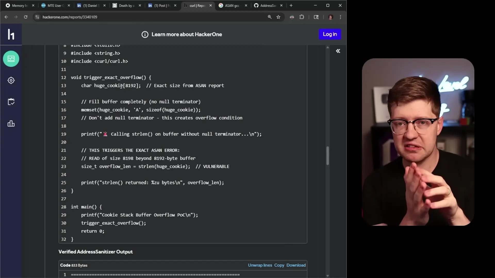This screenshot has width=495, height=278.
Task: Open the view site information control
Action: pos(37,17)
